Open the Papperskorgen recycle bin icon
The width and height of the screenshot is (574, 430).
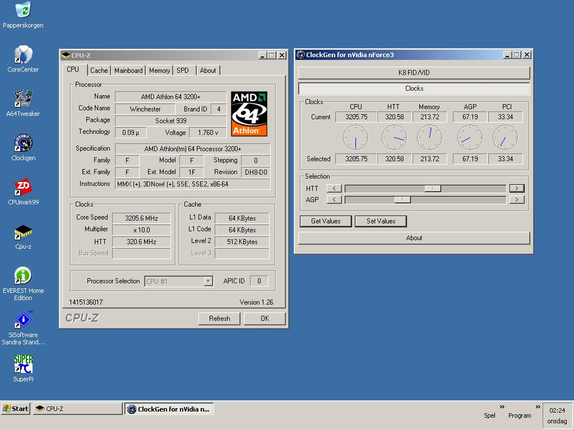[x=24, y=10]
